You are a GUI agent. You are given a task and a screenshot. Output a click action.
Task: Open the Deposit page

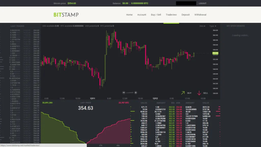click(x=186, y=15)
